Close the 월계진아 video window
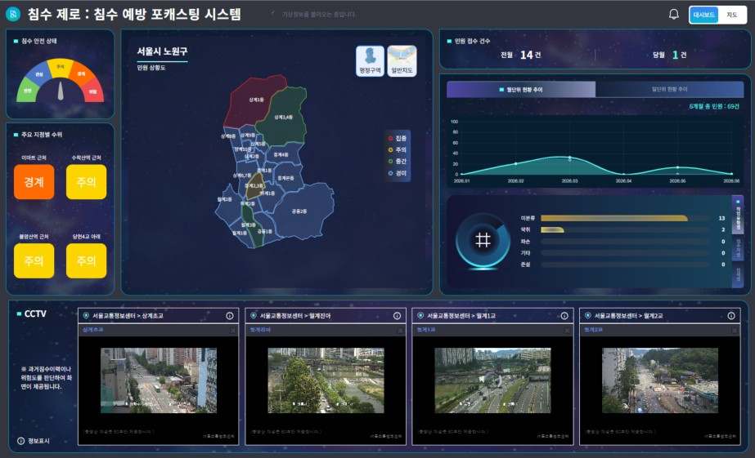This screenshot has width=755, height=458. click(x=400, y=331)
